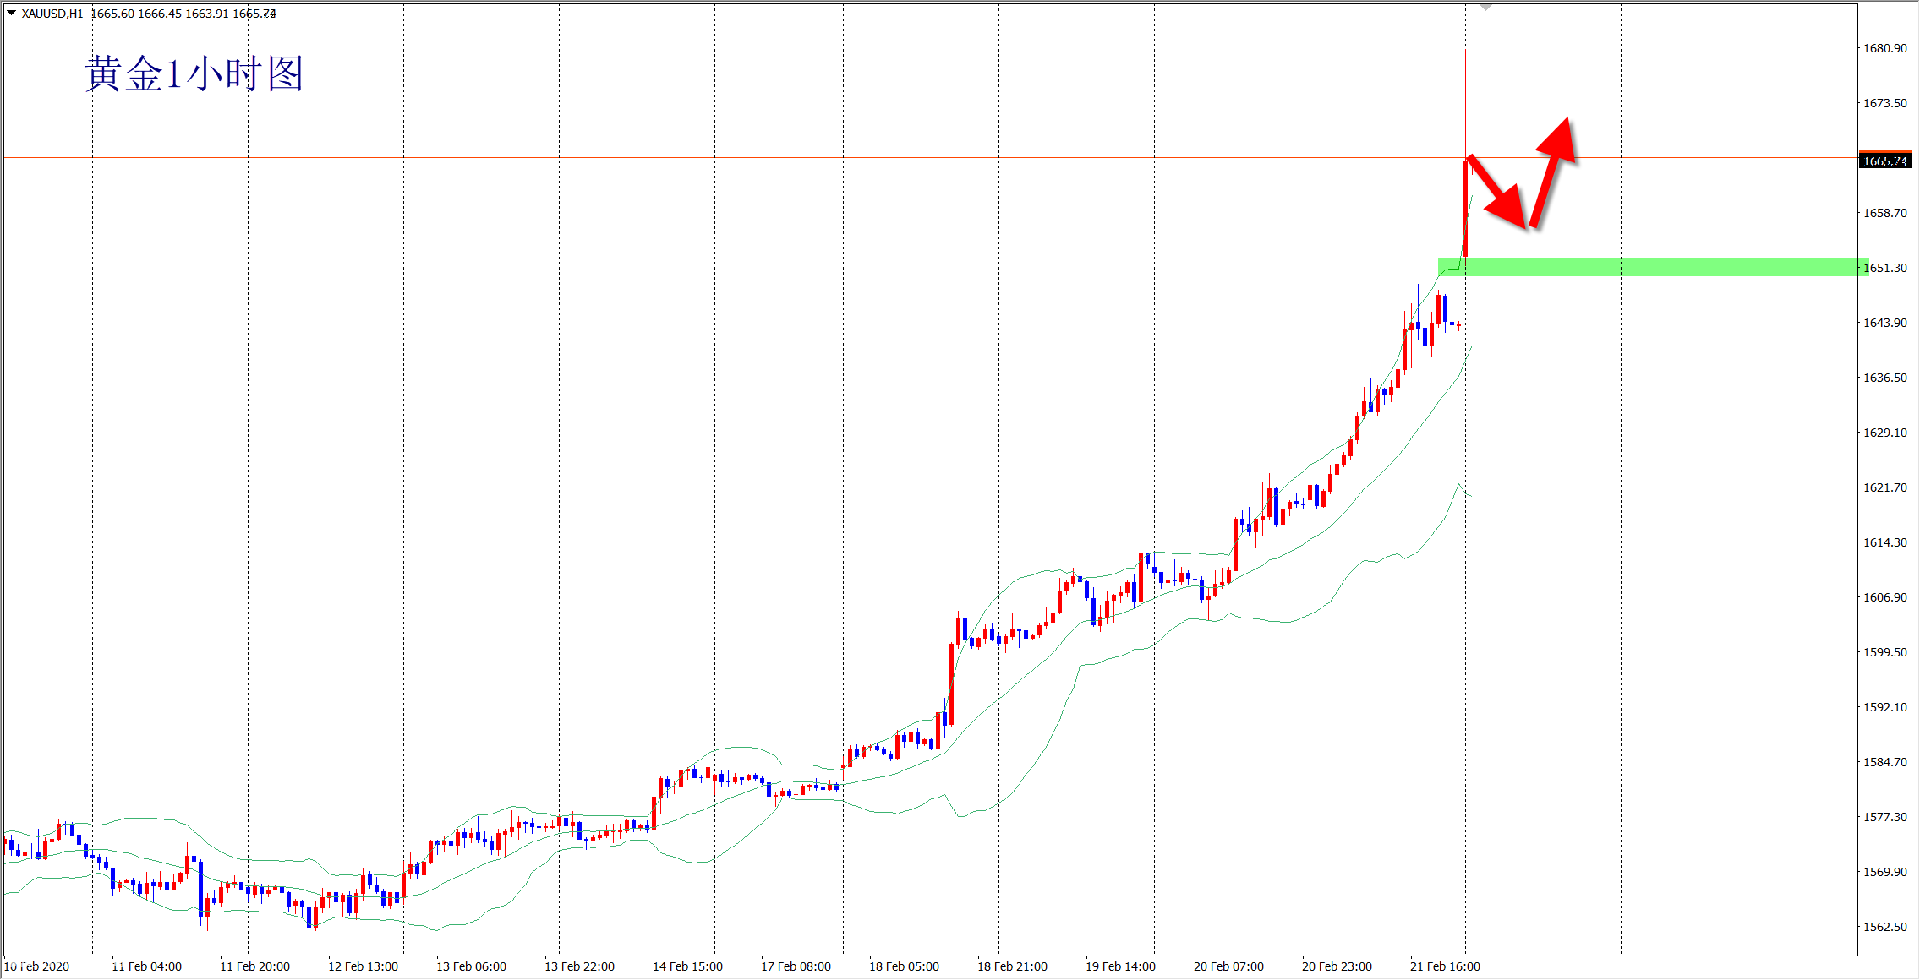Click the gray chart shift triangle marker
The height and width of the screenshot is (980, 1920).
[x=1485, y=7]
